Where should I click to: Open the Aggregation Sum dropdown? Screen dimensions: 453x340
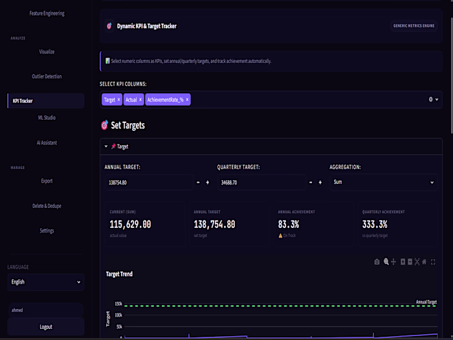click(383, 182)
